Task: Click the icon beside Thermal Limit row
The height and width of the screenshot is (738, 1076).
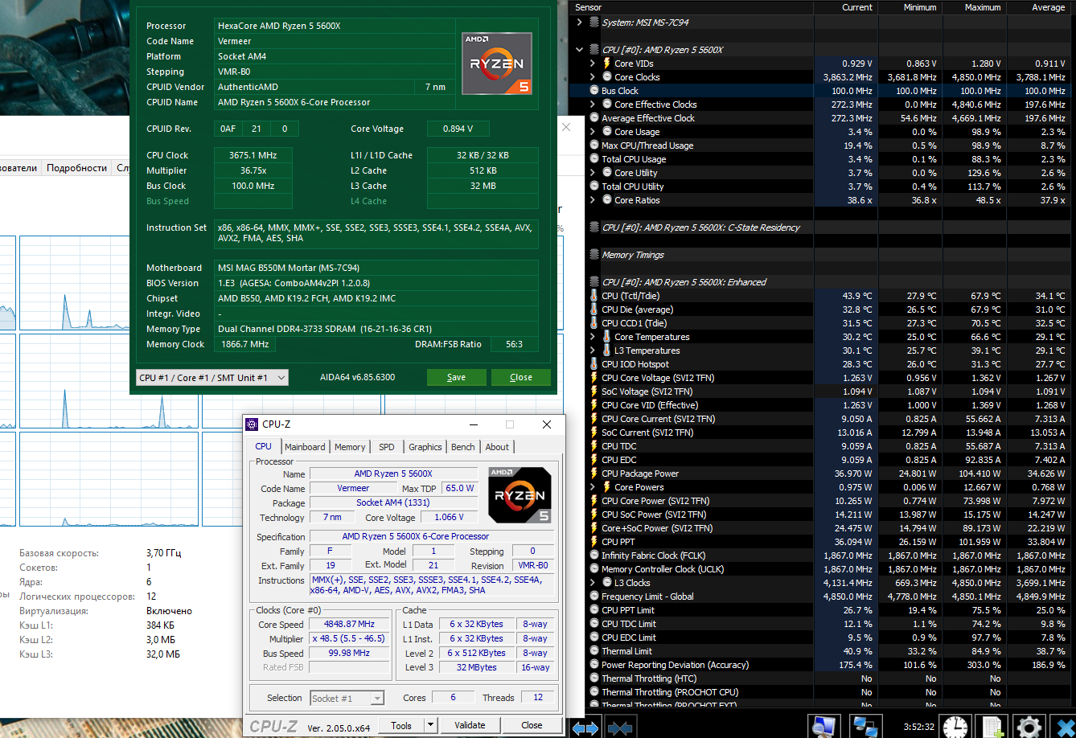Action: [x=594, y=651]
